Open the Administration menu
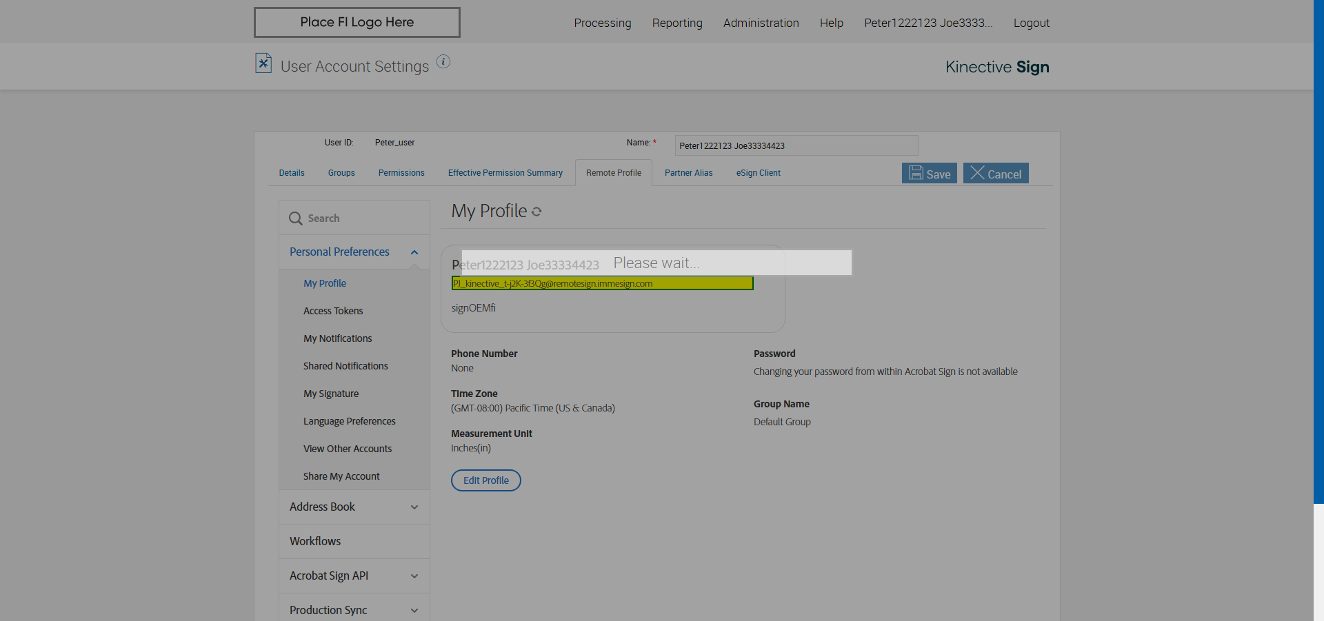Image resolution: width=1324 pixels, height=621 pixels. [x=761, y=23]
